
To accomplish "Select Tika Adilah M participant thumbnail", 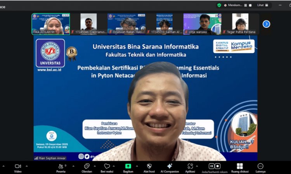I will click(51, 24).
